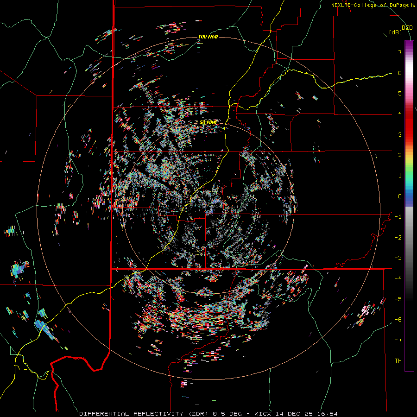The width and height of the screenshot is (417, 417).
Task: Click the TH label on color scale
Action: tap(398, 361)
